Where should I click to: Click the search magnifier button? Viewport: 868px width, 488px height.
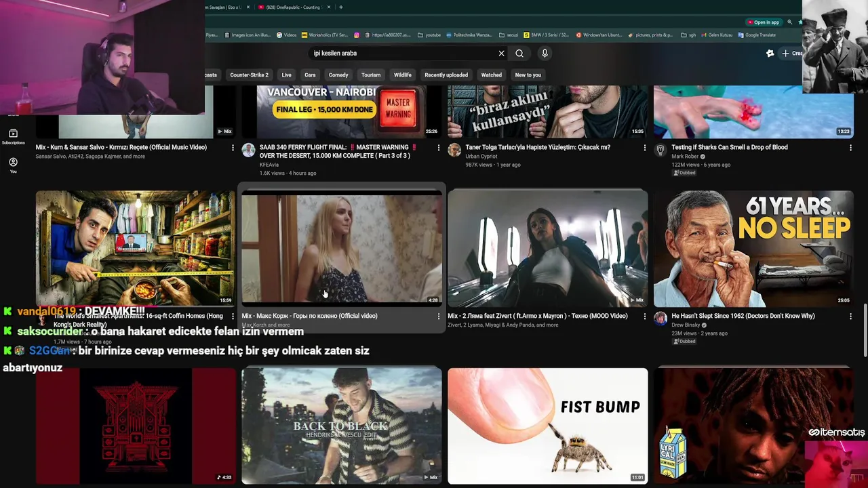(519, 54)
